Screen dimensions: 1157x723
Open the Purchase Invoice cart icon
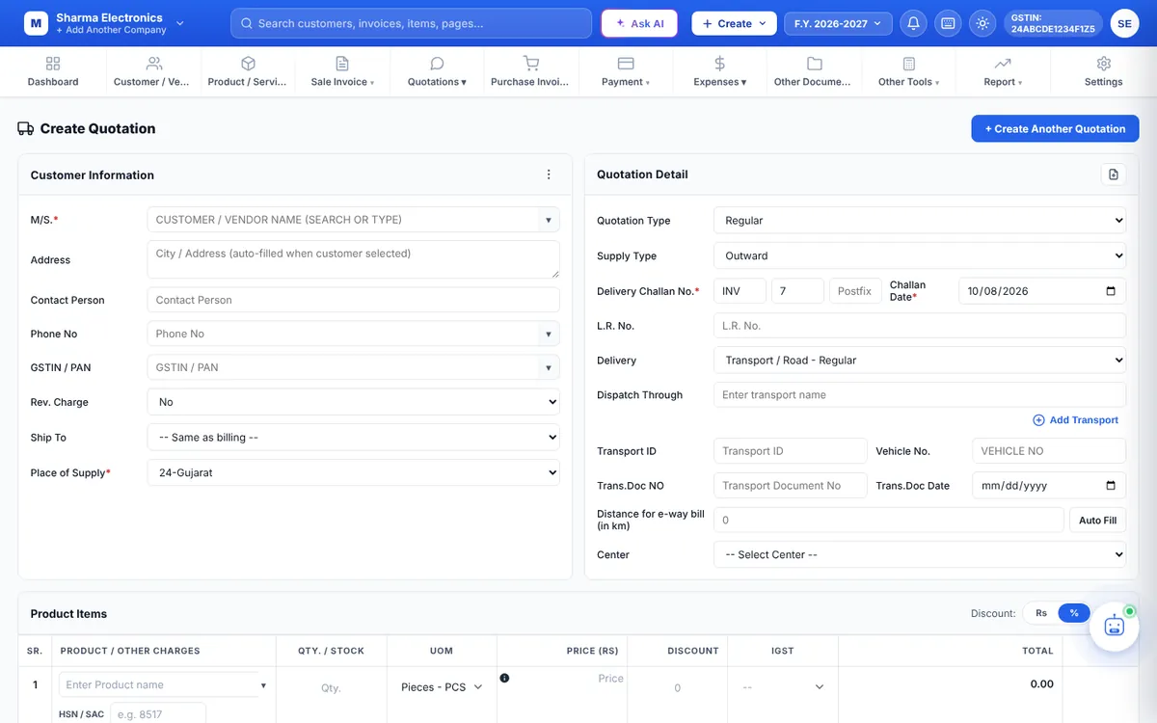pos(530,64)
